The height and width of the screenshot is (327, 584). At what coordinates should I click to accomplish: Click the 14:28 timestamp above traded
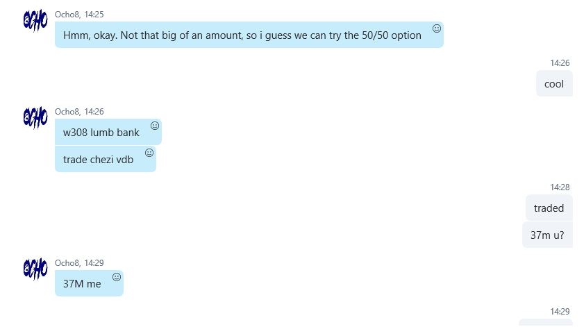click(x=560, y=187)
